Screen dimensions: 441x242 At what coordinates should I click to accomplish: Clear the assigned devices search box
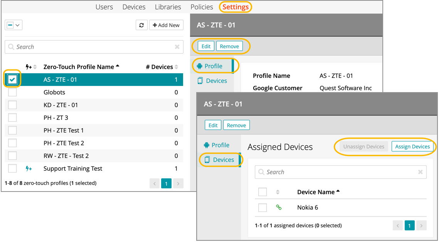(x=420, y=172)
